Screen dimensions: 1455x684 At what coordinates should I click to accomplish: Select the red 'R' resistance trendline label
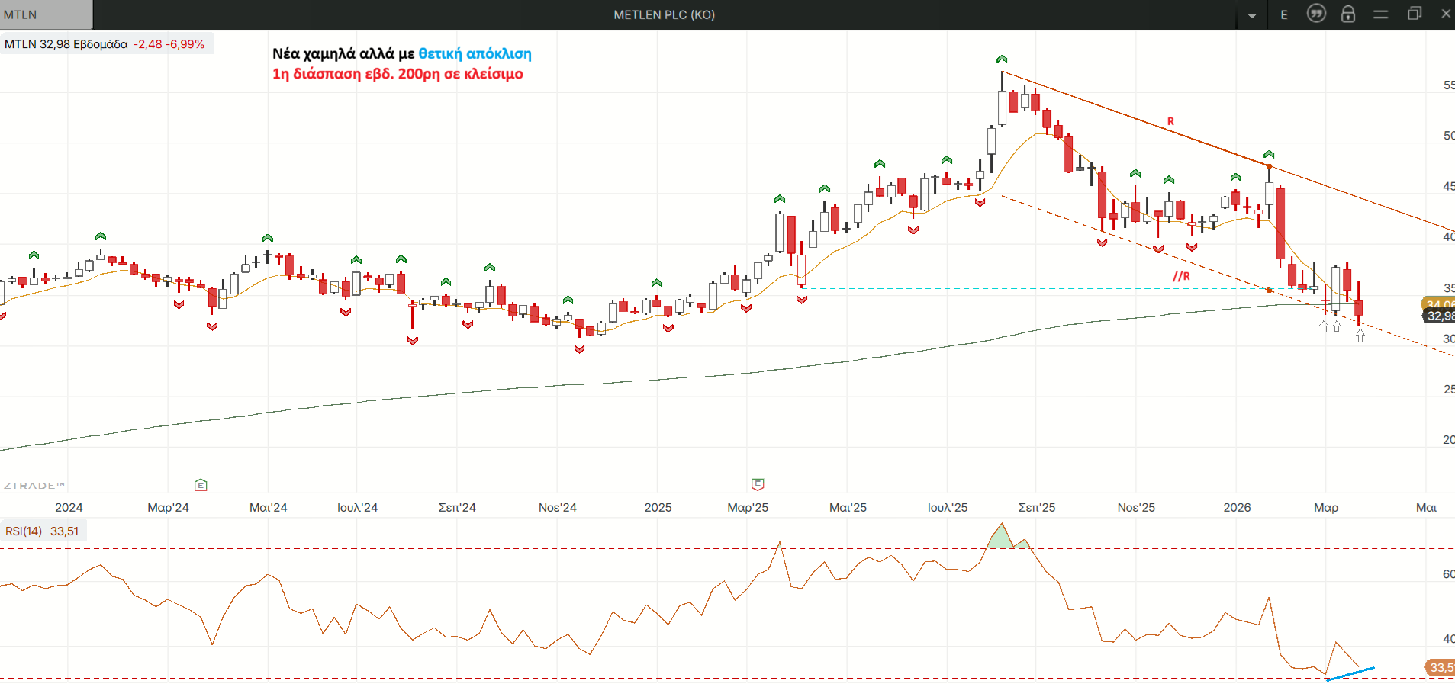[x=1170, y=121]
